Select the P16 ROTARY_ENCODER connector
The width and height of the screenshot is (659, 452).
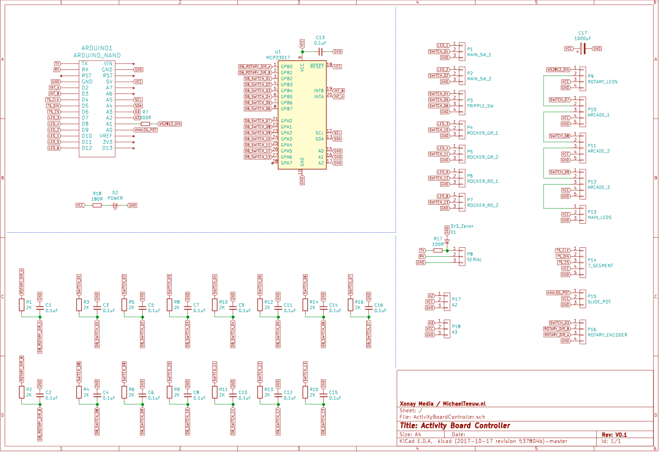582,332
